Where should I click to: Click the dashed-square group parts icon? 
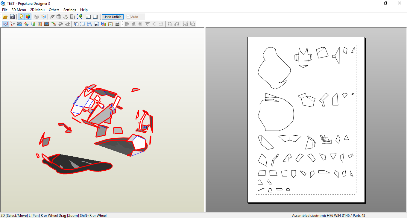tap(186, 24)
